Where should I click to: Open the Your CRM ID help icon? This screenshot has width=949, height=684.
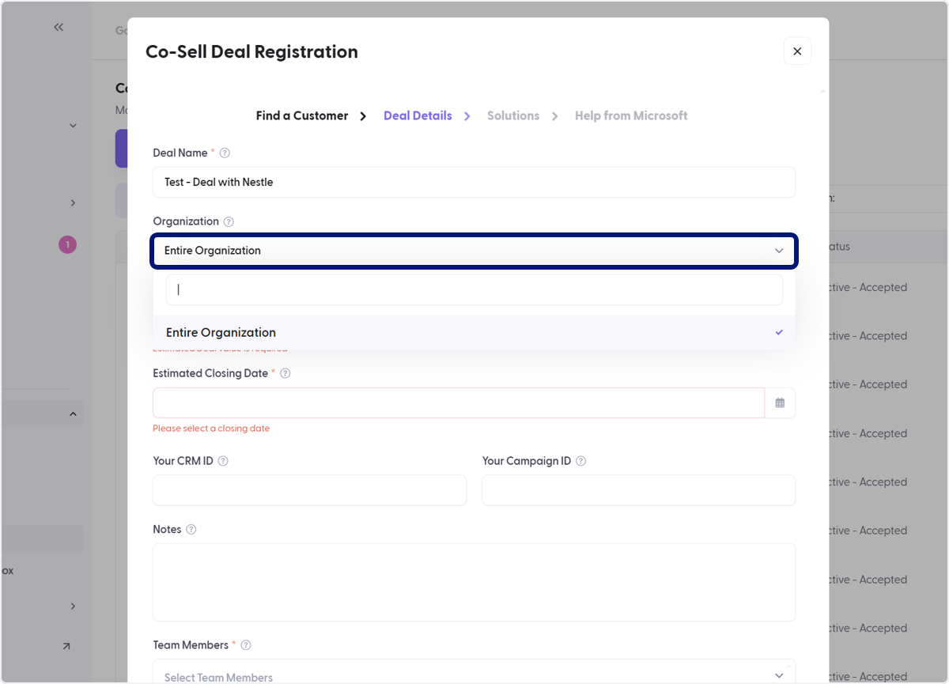tap(223, 461)
